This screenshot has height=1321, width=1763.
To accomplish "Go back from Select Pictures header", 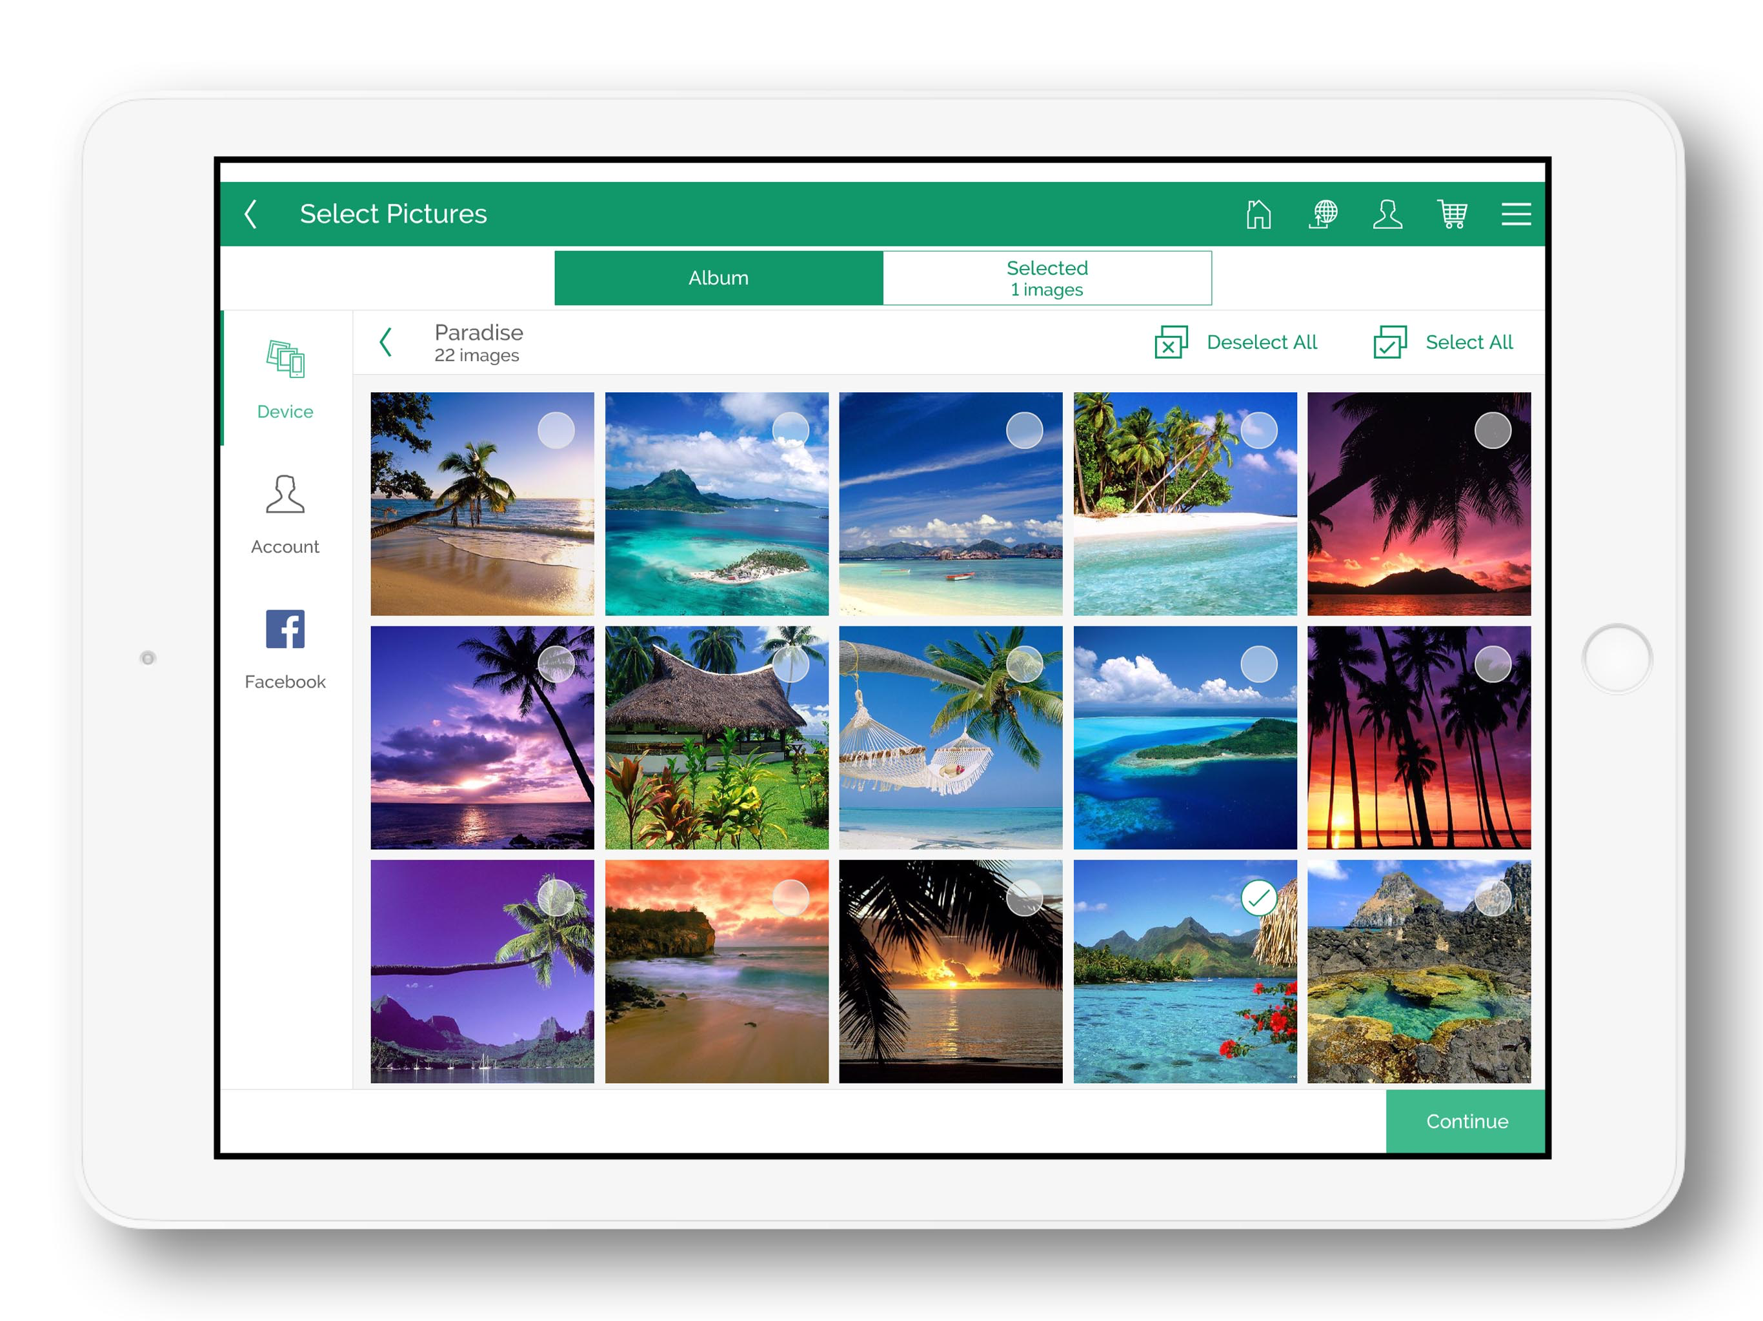I will coord(250,214).
